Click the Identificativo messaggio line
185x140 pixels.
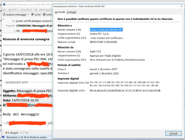tap(28, 73)
